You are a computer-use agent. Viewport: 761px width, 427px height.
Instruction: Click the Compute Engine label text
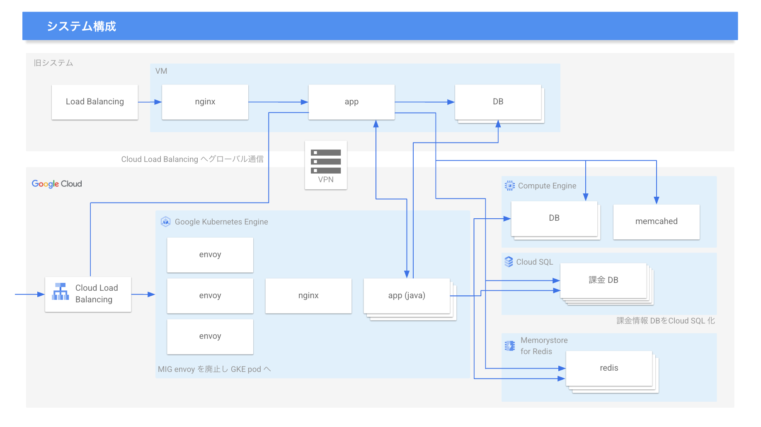547,186
